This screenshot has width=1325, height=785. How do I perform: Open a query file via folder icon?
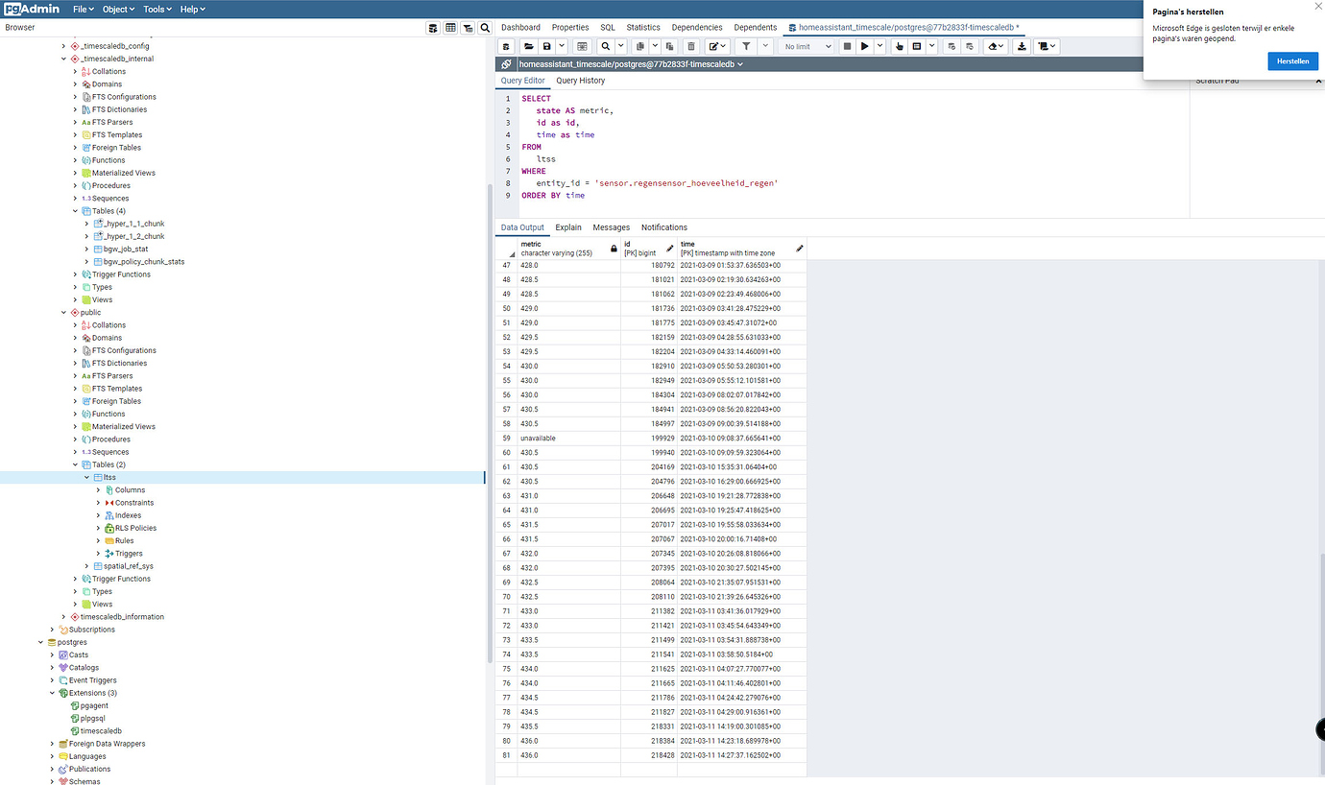528,45
